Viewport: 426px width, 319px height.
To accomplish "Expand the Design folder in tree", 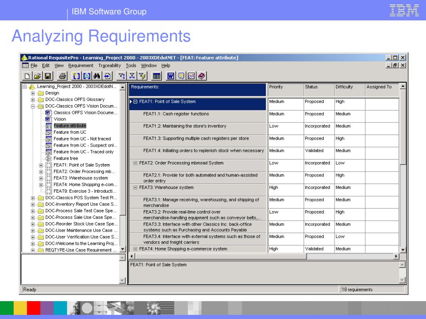I will click(x=33, y=93).
